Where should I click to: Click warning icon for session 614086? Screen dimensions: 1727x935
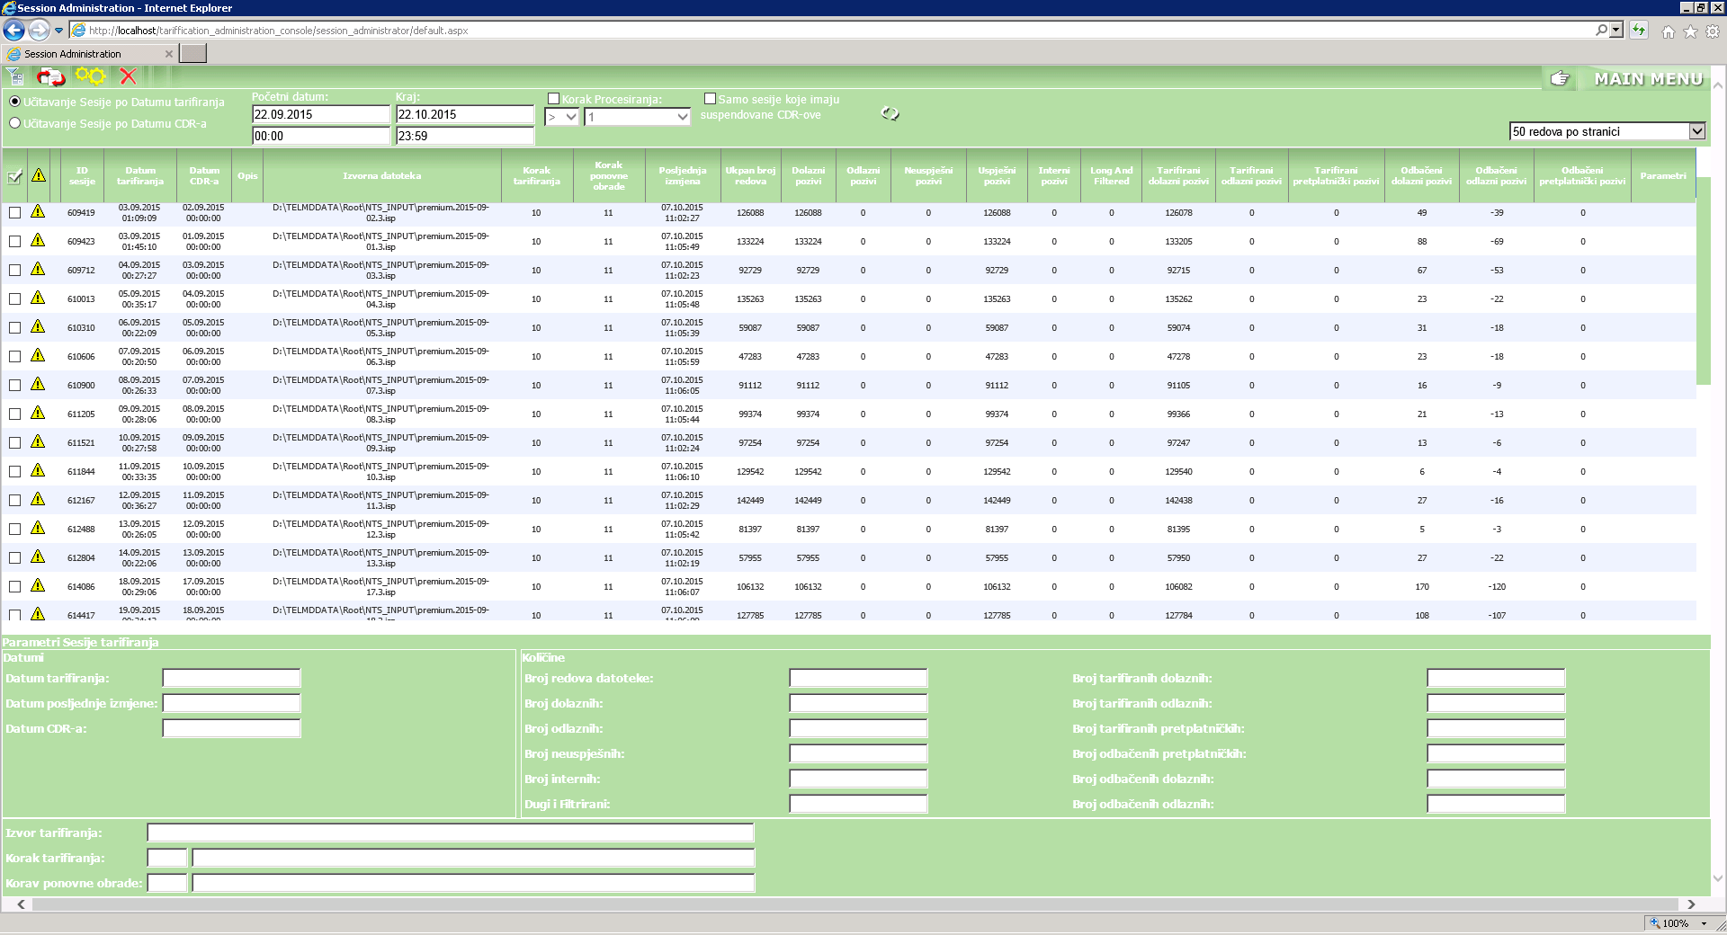[38, 585]
